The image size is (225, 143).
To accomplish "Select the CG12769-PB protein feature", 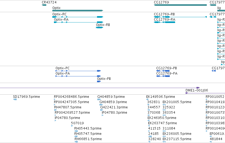I will tap(163, 71).
